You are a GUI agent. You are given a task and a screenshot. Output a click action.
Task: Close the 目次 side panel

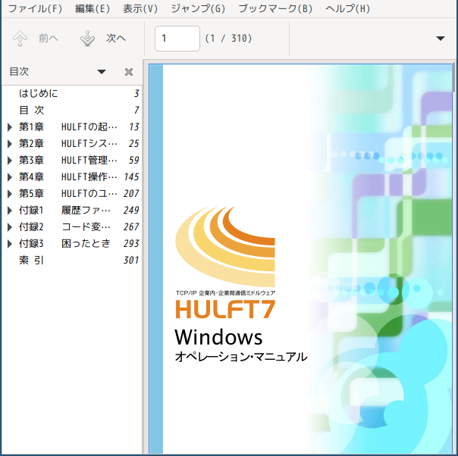tap(129, 72)
